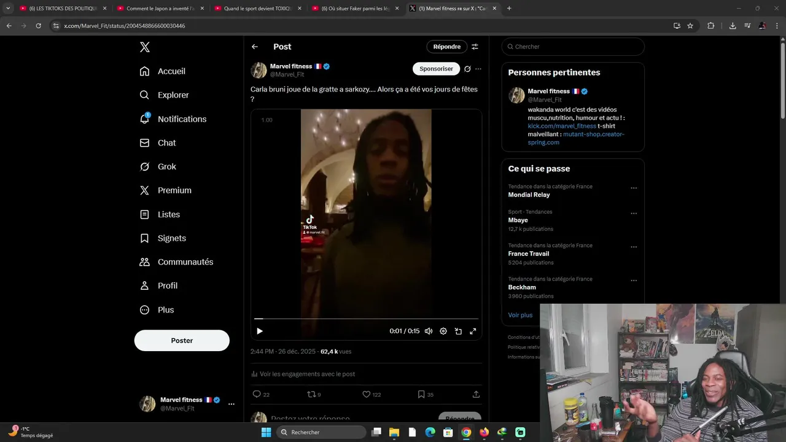Open the Windows Start menu
This screenshot has height=442, width=786.
(266, 432)
